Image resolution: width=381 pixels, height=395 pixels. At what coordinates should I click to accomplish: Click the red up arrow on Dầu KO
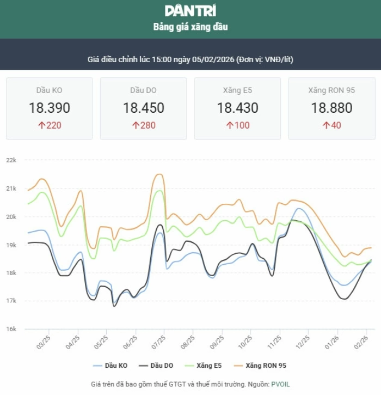click(41, 125)
